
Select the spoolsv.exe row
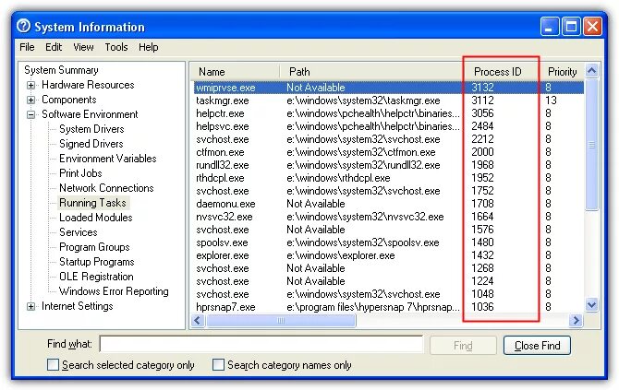pos(388,242)
